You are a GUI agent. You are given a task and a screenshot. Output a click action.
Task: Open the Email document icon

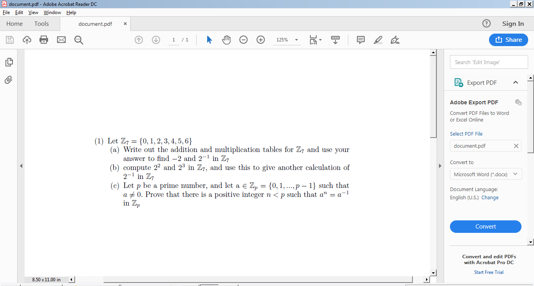coord(61,39)
